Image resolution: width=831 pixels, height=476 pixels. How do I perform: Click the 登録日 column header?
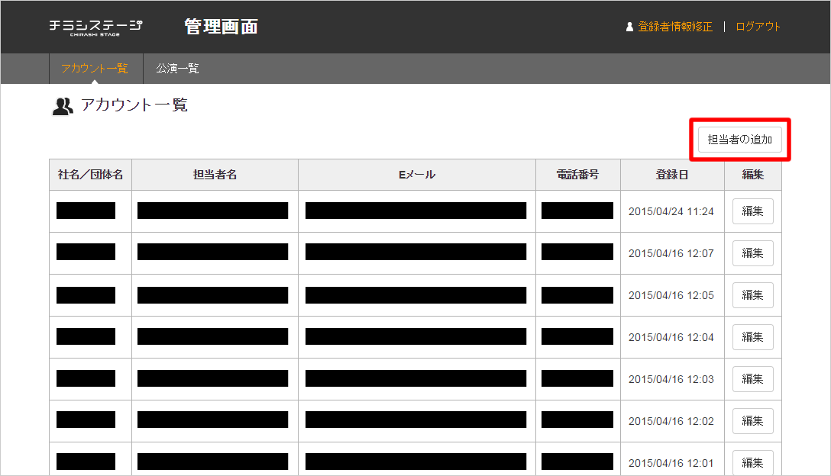672,175
